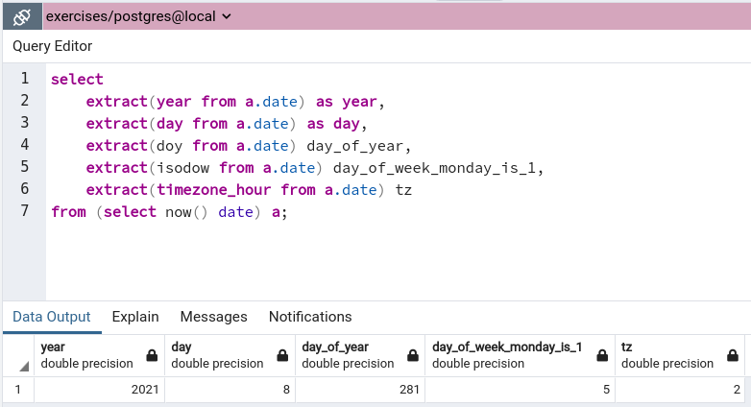The height and width of the screenshot is (407, 751).
Task: Click the cell containing 281
Action: click(x=360, y=391)
